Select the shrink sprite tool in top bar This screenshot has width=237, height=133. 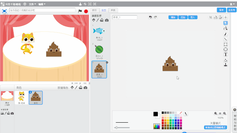[x=95, y=4]
